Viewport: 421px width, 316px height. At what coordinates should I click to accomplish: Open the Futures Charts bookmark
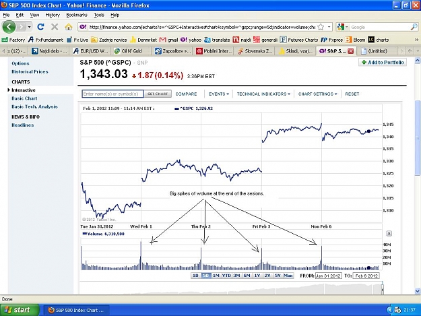tap(299, 40)
